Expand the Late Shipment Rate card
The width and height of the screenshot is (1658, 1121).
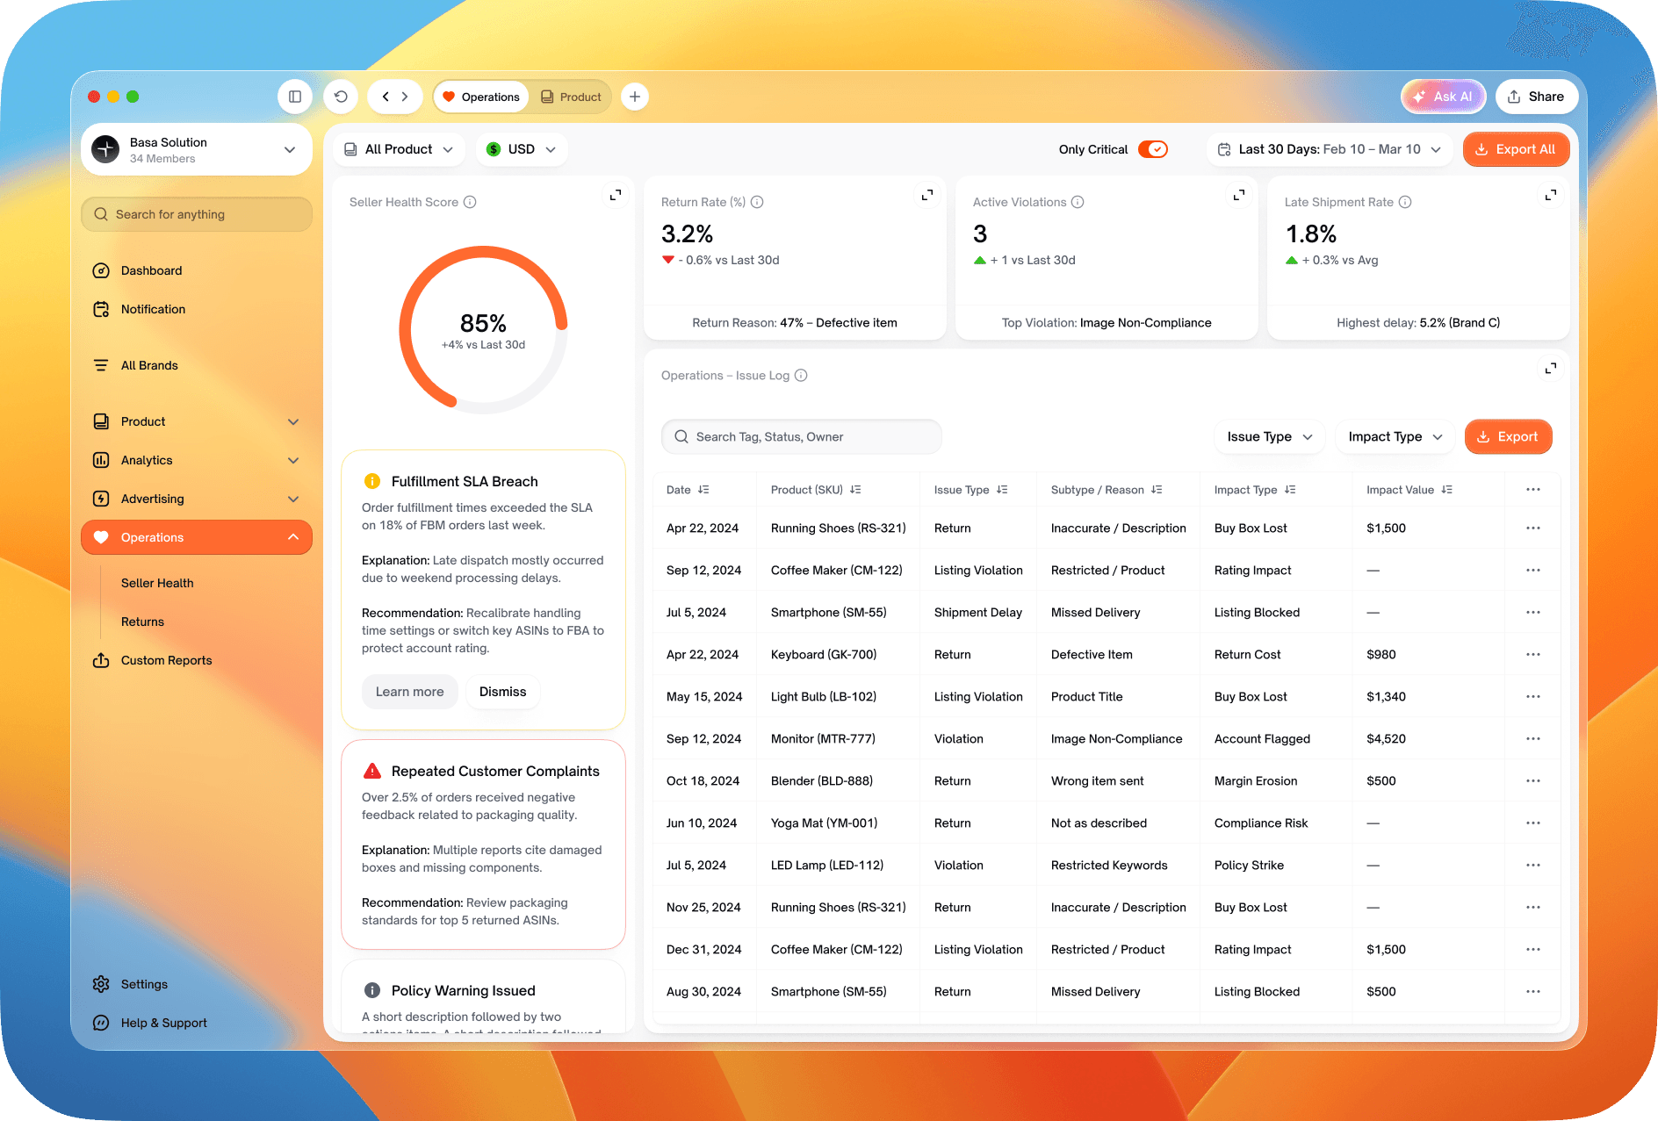[x=1551, y=195]
